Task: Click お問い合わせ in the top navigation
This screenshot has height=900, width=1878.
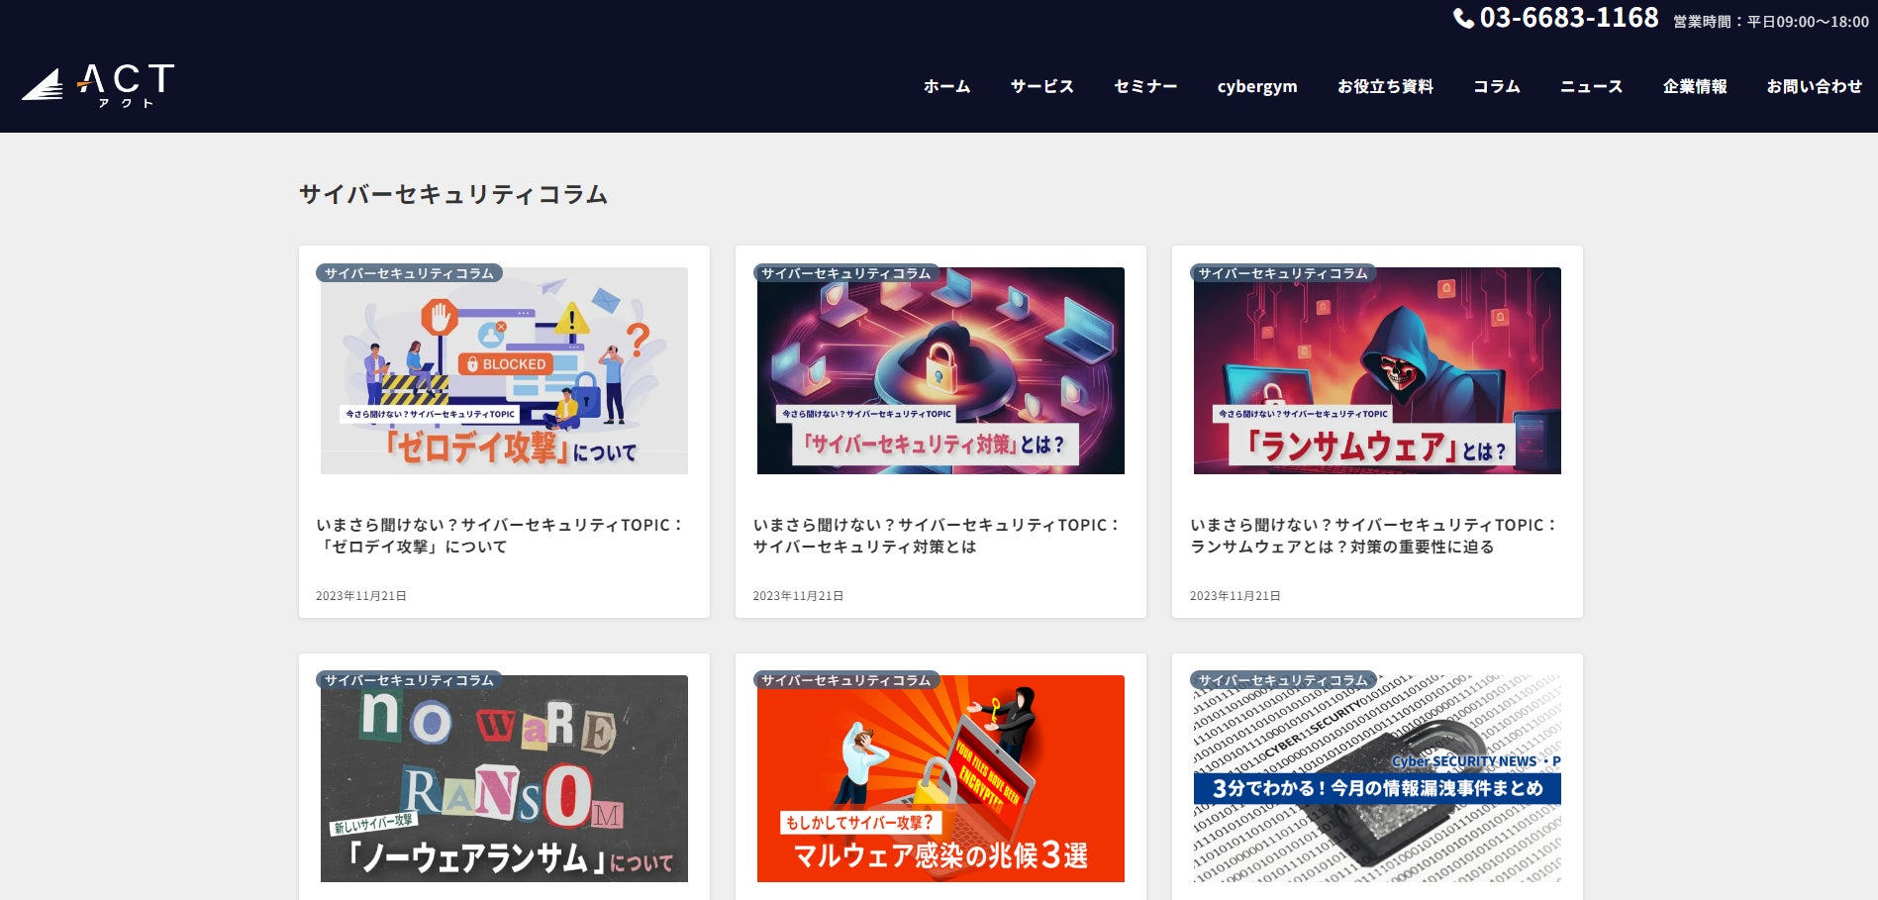Action: tap(1814, 86)
